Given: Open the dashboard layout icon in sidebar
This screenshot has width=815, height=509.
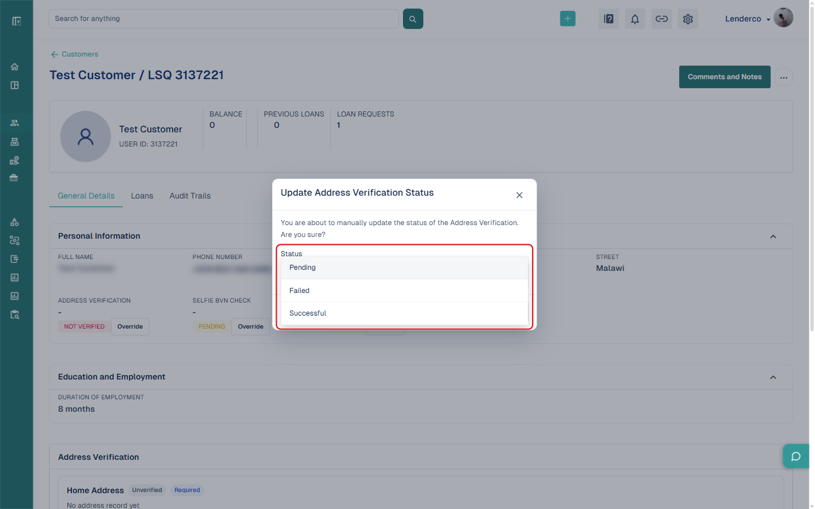Looking at the screenshot, I should coord(15,85).
